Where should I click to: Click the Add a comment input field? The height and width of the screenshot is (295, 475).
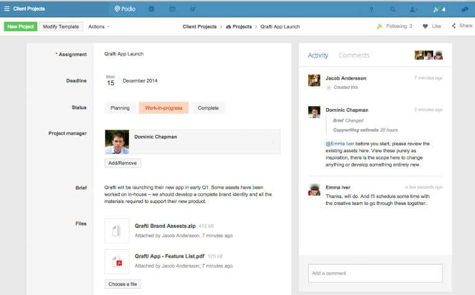click(375, 273)
